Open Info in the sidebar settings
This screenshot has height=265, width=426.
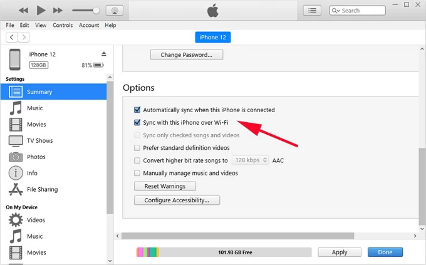32,173
